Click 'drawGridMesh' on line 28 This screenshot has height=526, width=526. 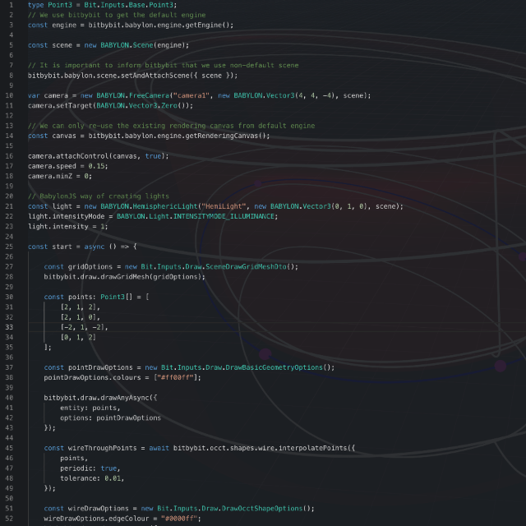124,277
